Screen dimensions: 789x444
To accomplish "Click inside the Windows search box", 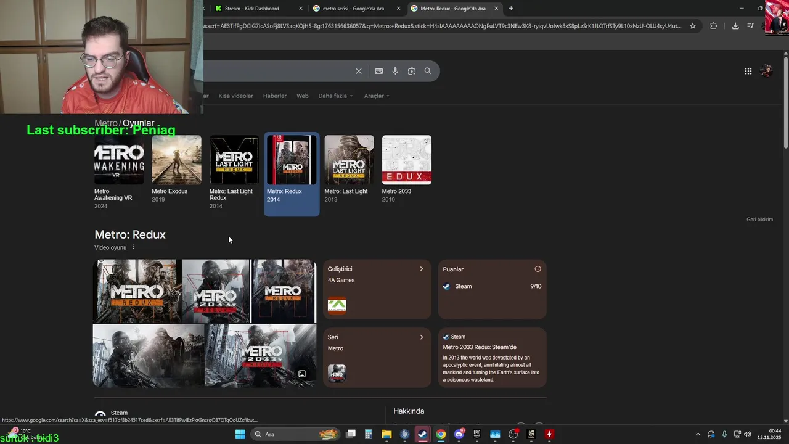I will (295, 434).
